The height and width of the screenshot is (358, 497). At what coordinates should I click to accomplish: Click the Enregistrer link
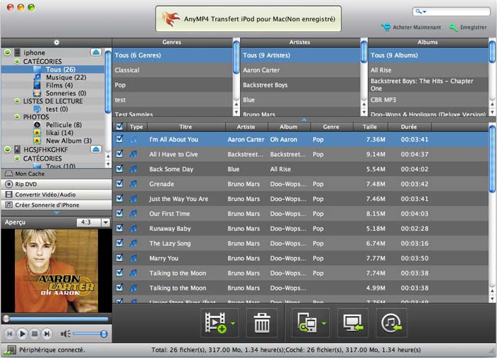click(x=474, y=28)
